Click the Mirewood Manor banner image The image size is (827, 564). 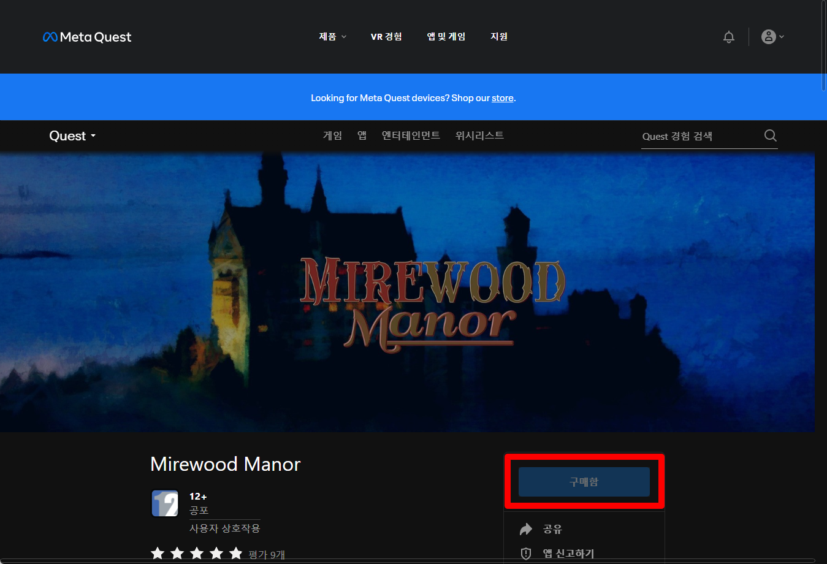pyautogui.click(x=407, y=292)
